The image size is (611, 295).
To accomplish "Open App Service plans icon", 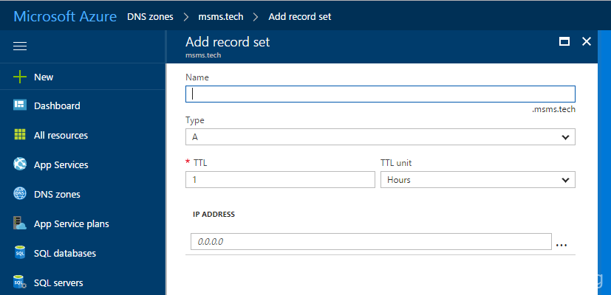I will [x=20, y=223].
